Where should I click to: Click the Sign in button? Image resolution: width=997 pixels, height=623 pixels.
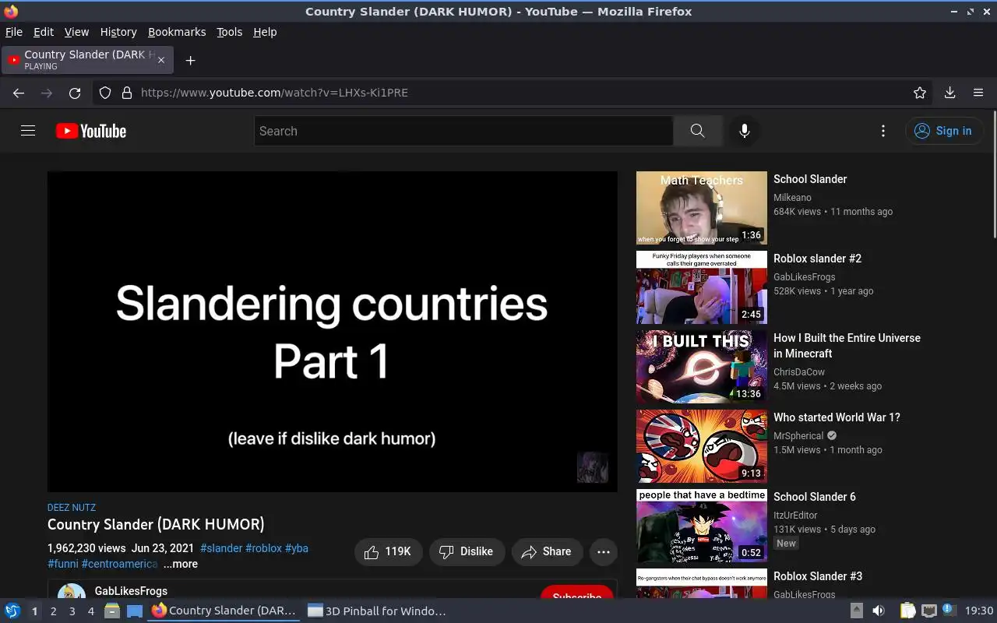pyautogui.click(x=943, y=131)
